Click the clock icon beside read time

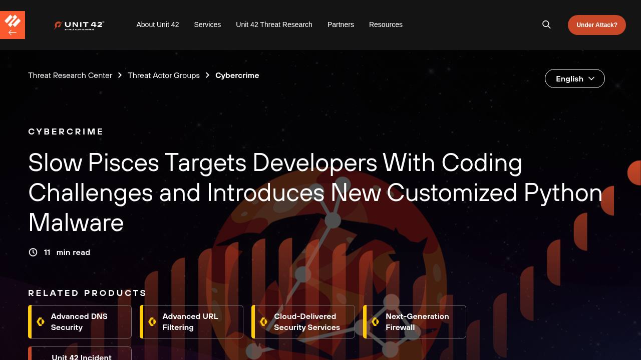pyautogui.click(x=33, y=252)
